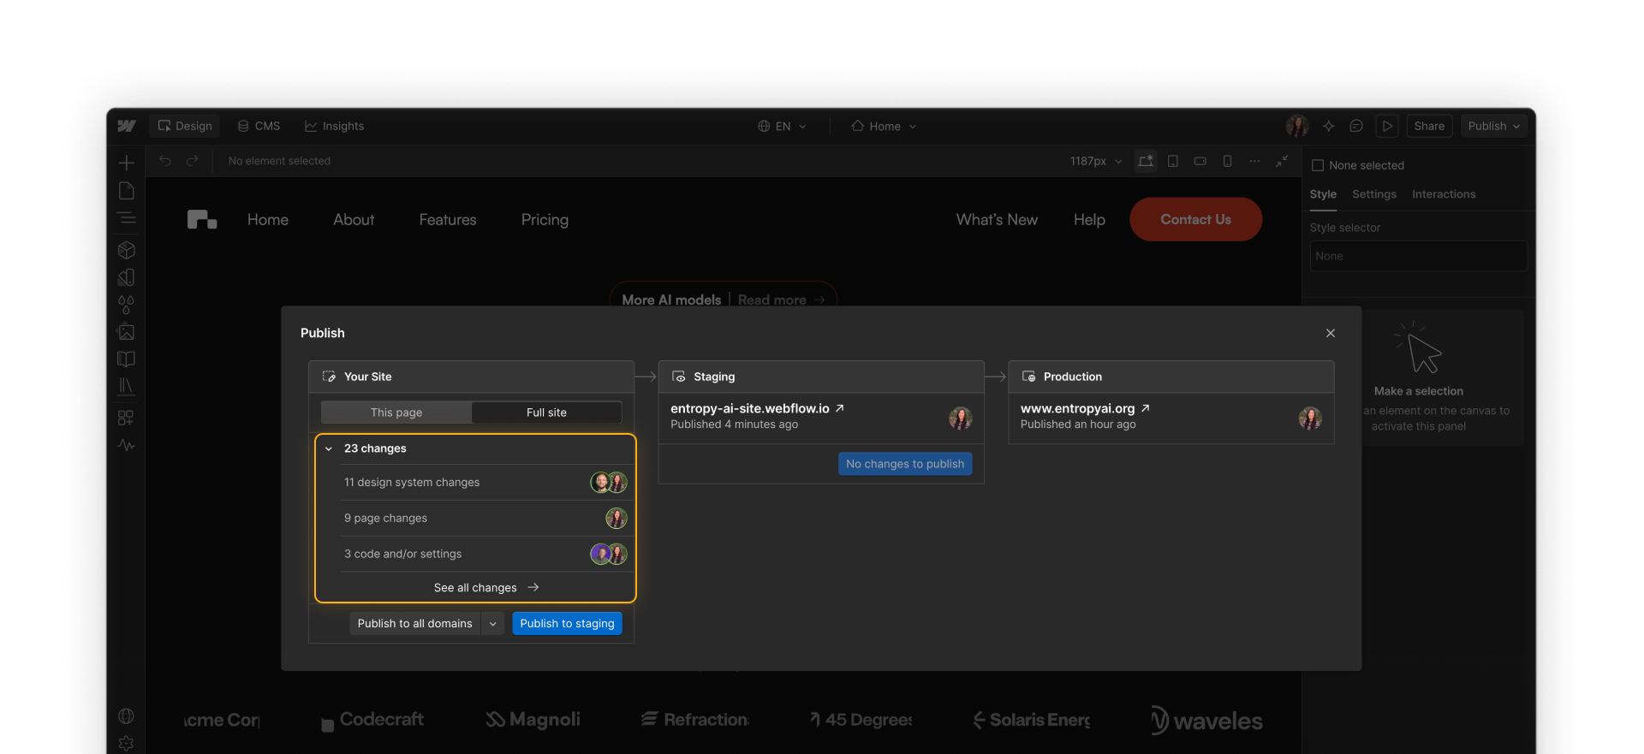Switch to the CMS tab
Screen dimensions: 1644x754
(259, 126)
